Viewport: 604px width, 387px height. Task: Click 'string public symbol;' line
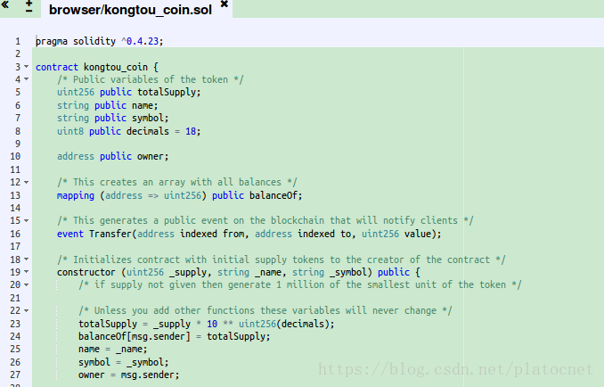point(113,118)
